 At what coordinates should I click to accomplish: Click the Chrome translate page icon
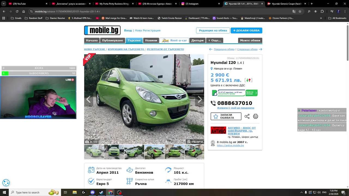click(294, 11)
